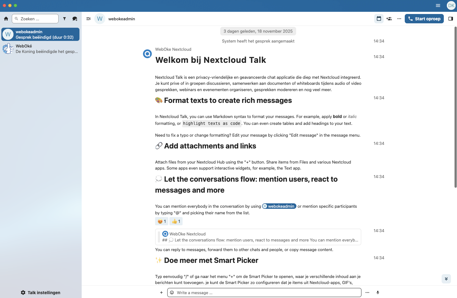457x298 pixels.
Task: Start a new group conversation
Action: point(75,19)
